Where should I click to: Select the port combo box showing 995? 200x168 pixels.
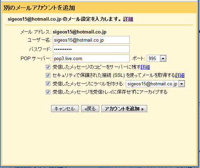pos(156,58)
